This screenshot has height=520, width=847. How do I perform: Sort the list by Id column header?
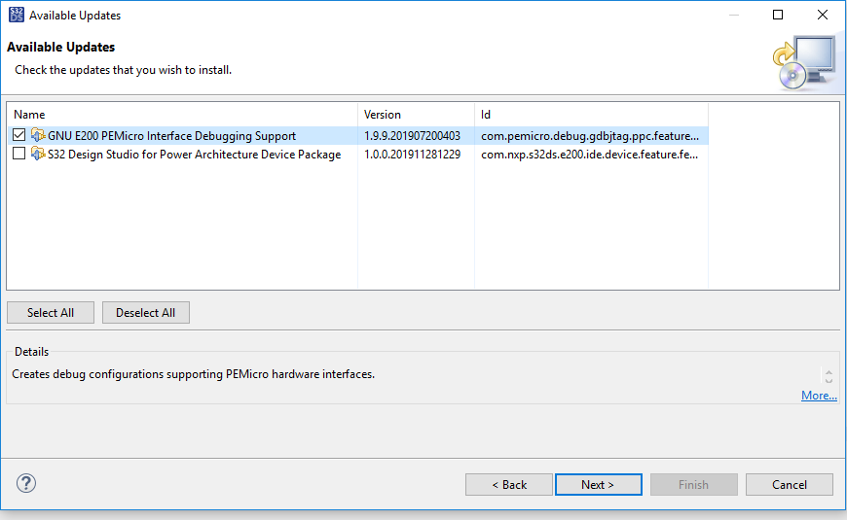(591, 115)
